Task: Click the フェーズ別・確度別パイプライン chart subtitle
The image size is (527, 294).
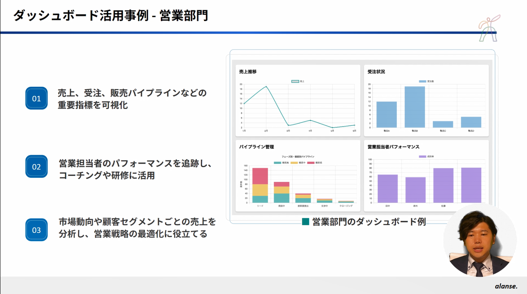Action: click(298, 157)
